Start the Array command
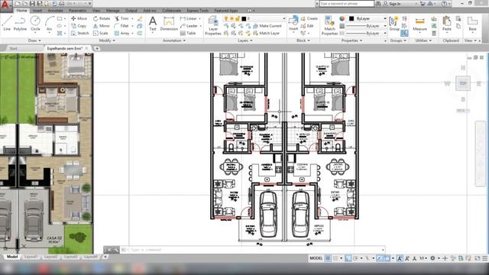 click(122, 33)
